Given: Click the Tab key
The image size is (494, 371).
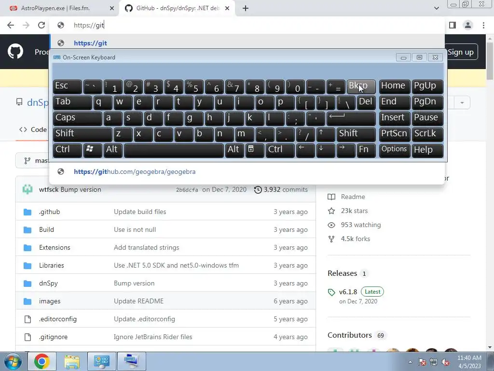Looking at the screenshot, I should (x=72, y=102).
